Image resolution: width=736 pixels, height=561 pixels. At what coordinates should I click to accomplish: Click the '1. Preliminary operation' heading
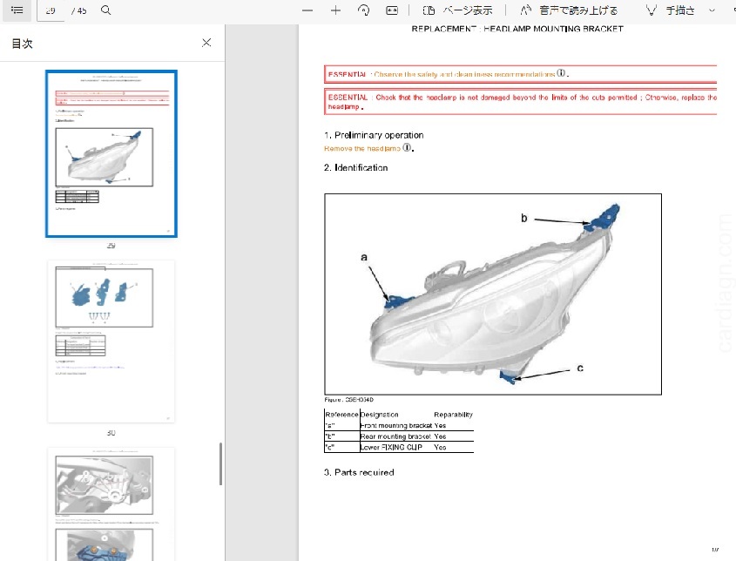tap(374, 135)
